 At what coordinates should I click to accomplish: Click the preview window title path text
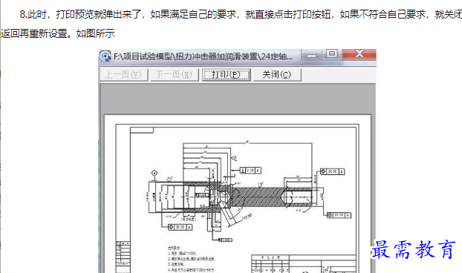pos(203,56)
